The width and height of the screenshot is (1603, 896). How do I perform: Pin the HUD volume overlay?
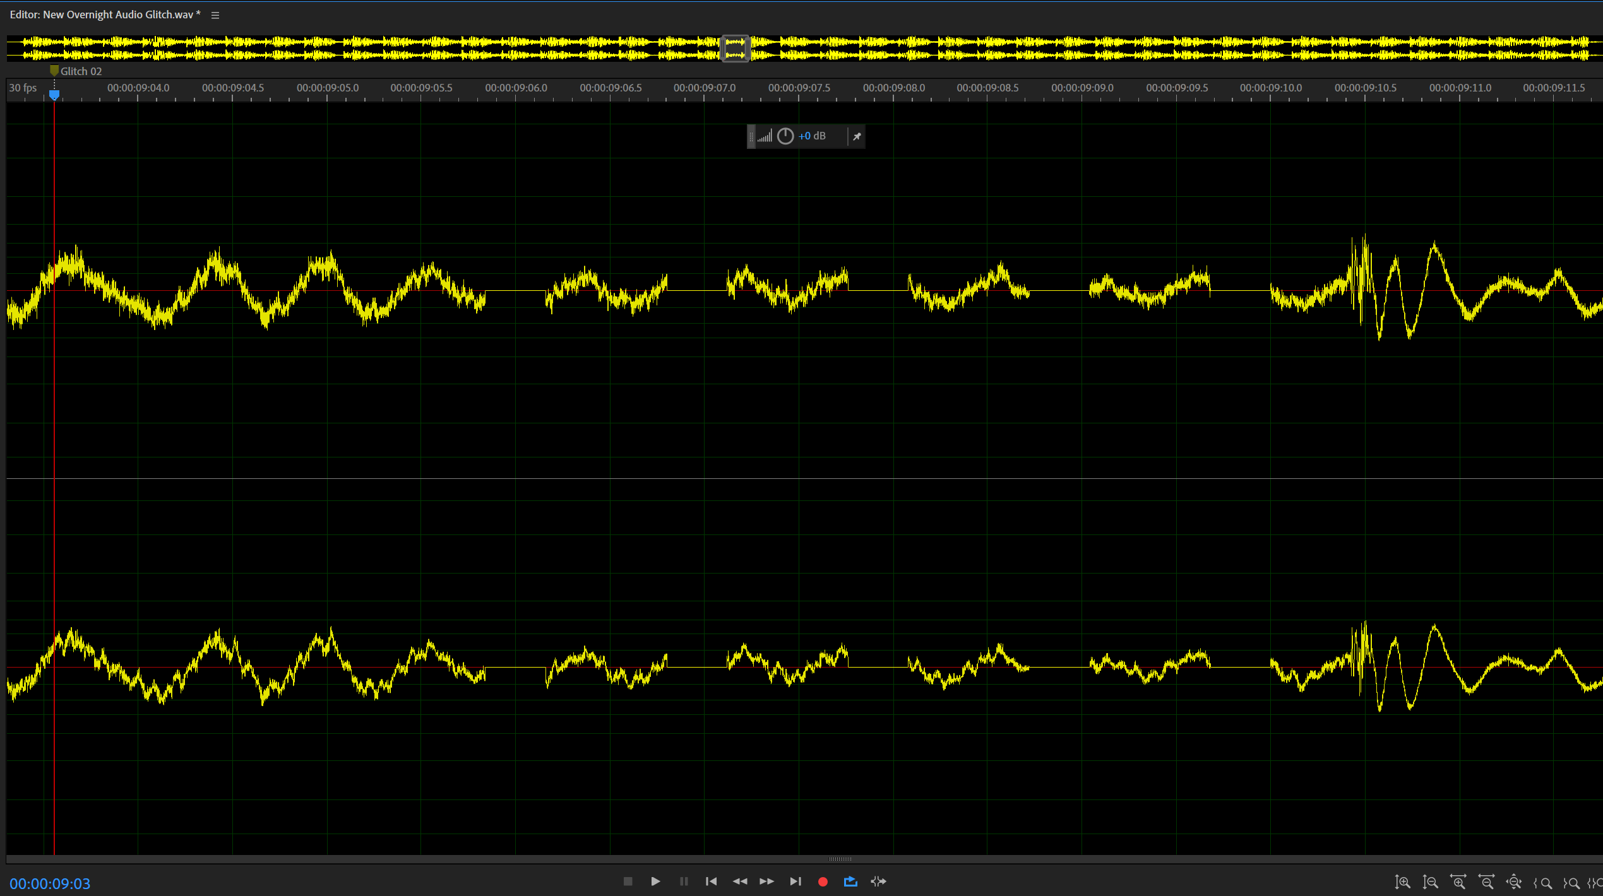click(857, 136)
